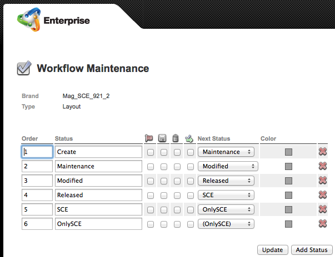Click the Order field with value 4
This screenshot has width=335, height=257.
click(37, 195)
